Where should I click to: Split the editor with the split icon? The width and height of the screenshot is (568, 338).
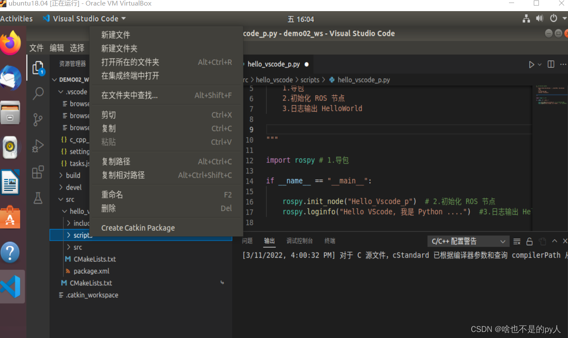(x=550, y=64)
